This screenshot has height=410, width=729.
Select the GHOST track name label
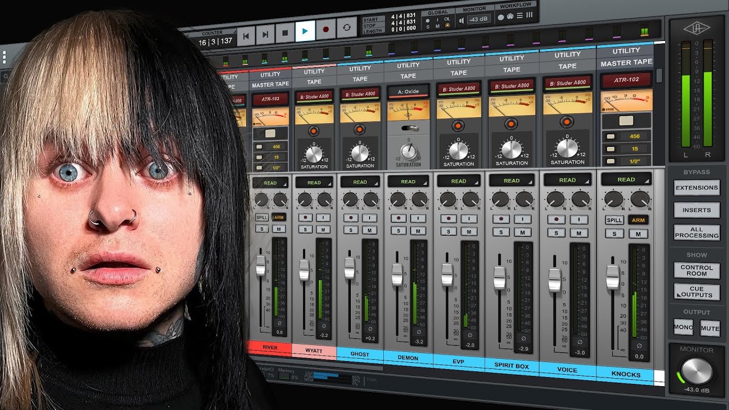tap(360, 354)
